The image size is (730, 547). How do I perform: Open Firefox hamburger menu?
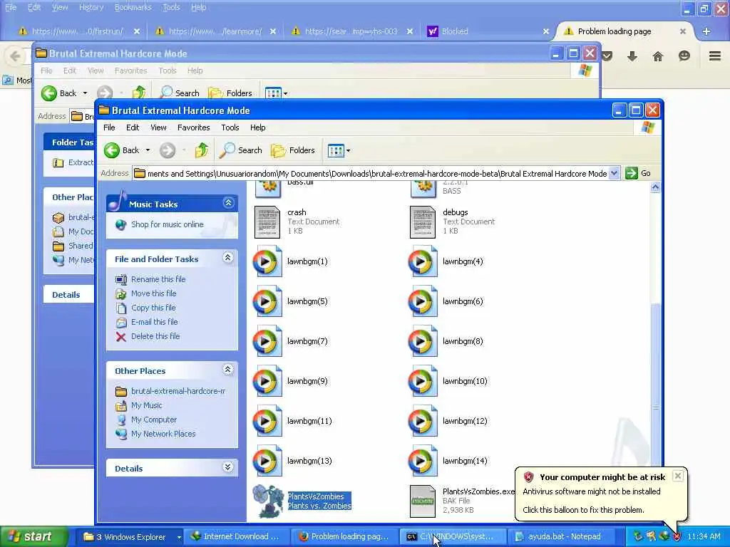[715, 56]
